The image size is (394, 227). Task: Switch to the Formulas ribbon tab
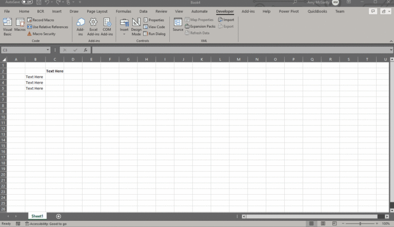click(123, 11)
